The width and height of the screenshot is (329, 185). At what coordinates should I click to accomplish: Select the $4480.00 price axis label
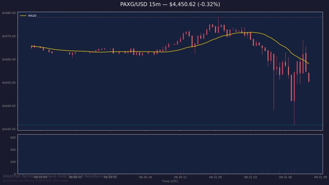pos(9,13)
